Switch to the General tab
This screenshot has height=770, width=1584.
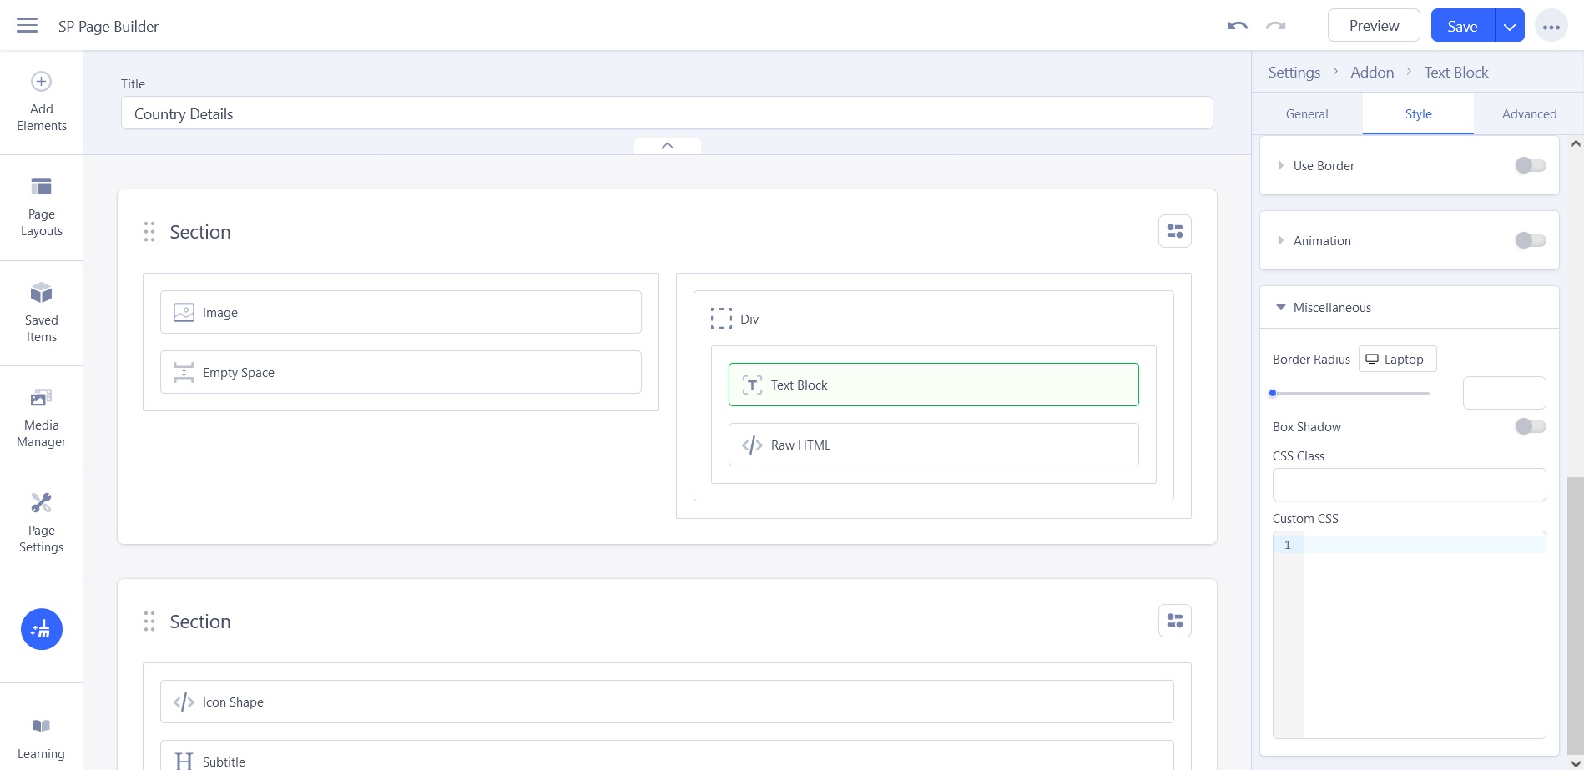(x=1306, y=114)
